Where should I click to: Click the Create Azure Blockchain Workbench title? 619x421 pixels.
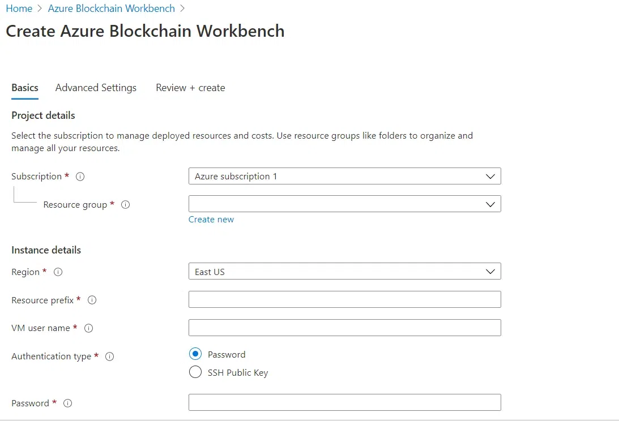tap(145, 31)
